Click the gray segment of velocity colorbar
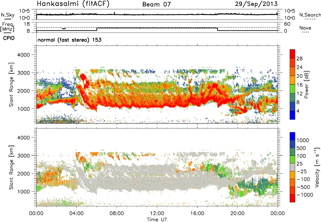The height and width of the screenshot is (222, 321). coord(293,167)
